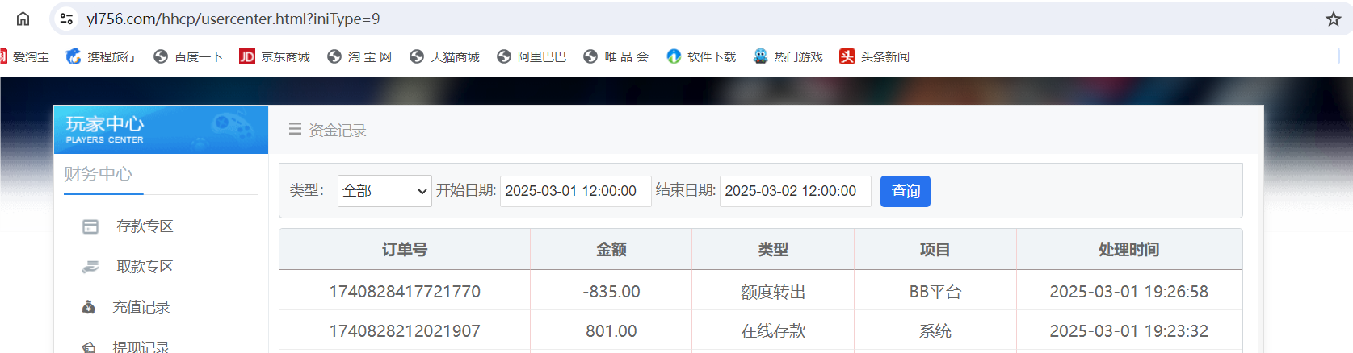Click the deposit card icon beside 存款专区
This screenshot has height=353, width=1353.
[90, 227]
